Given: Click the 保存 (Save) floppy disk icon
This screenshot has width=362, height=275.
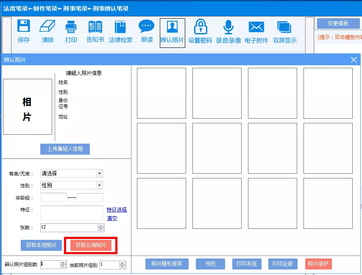Looking at the screenshot, I should [24, 27].
